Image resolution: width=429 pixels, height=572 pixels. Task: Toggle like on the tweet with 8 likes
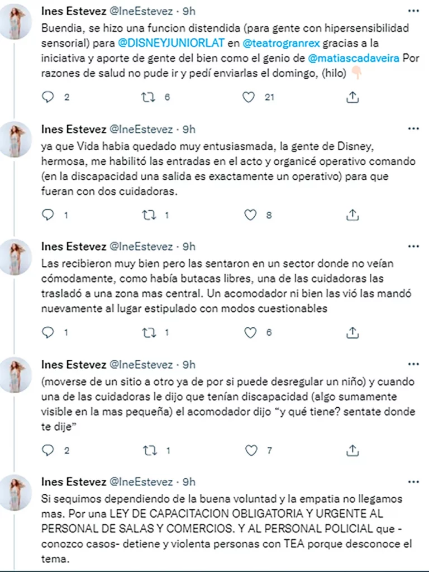(247, 214)
